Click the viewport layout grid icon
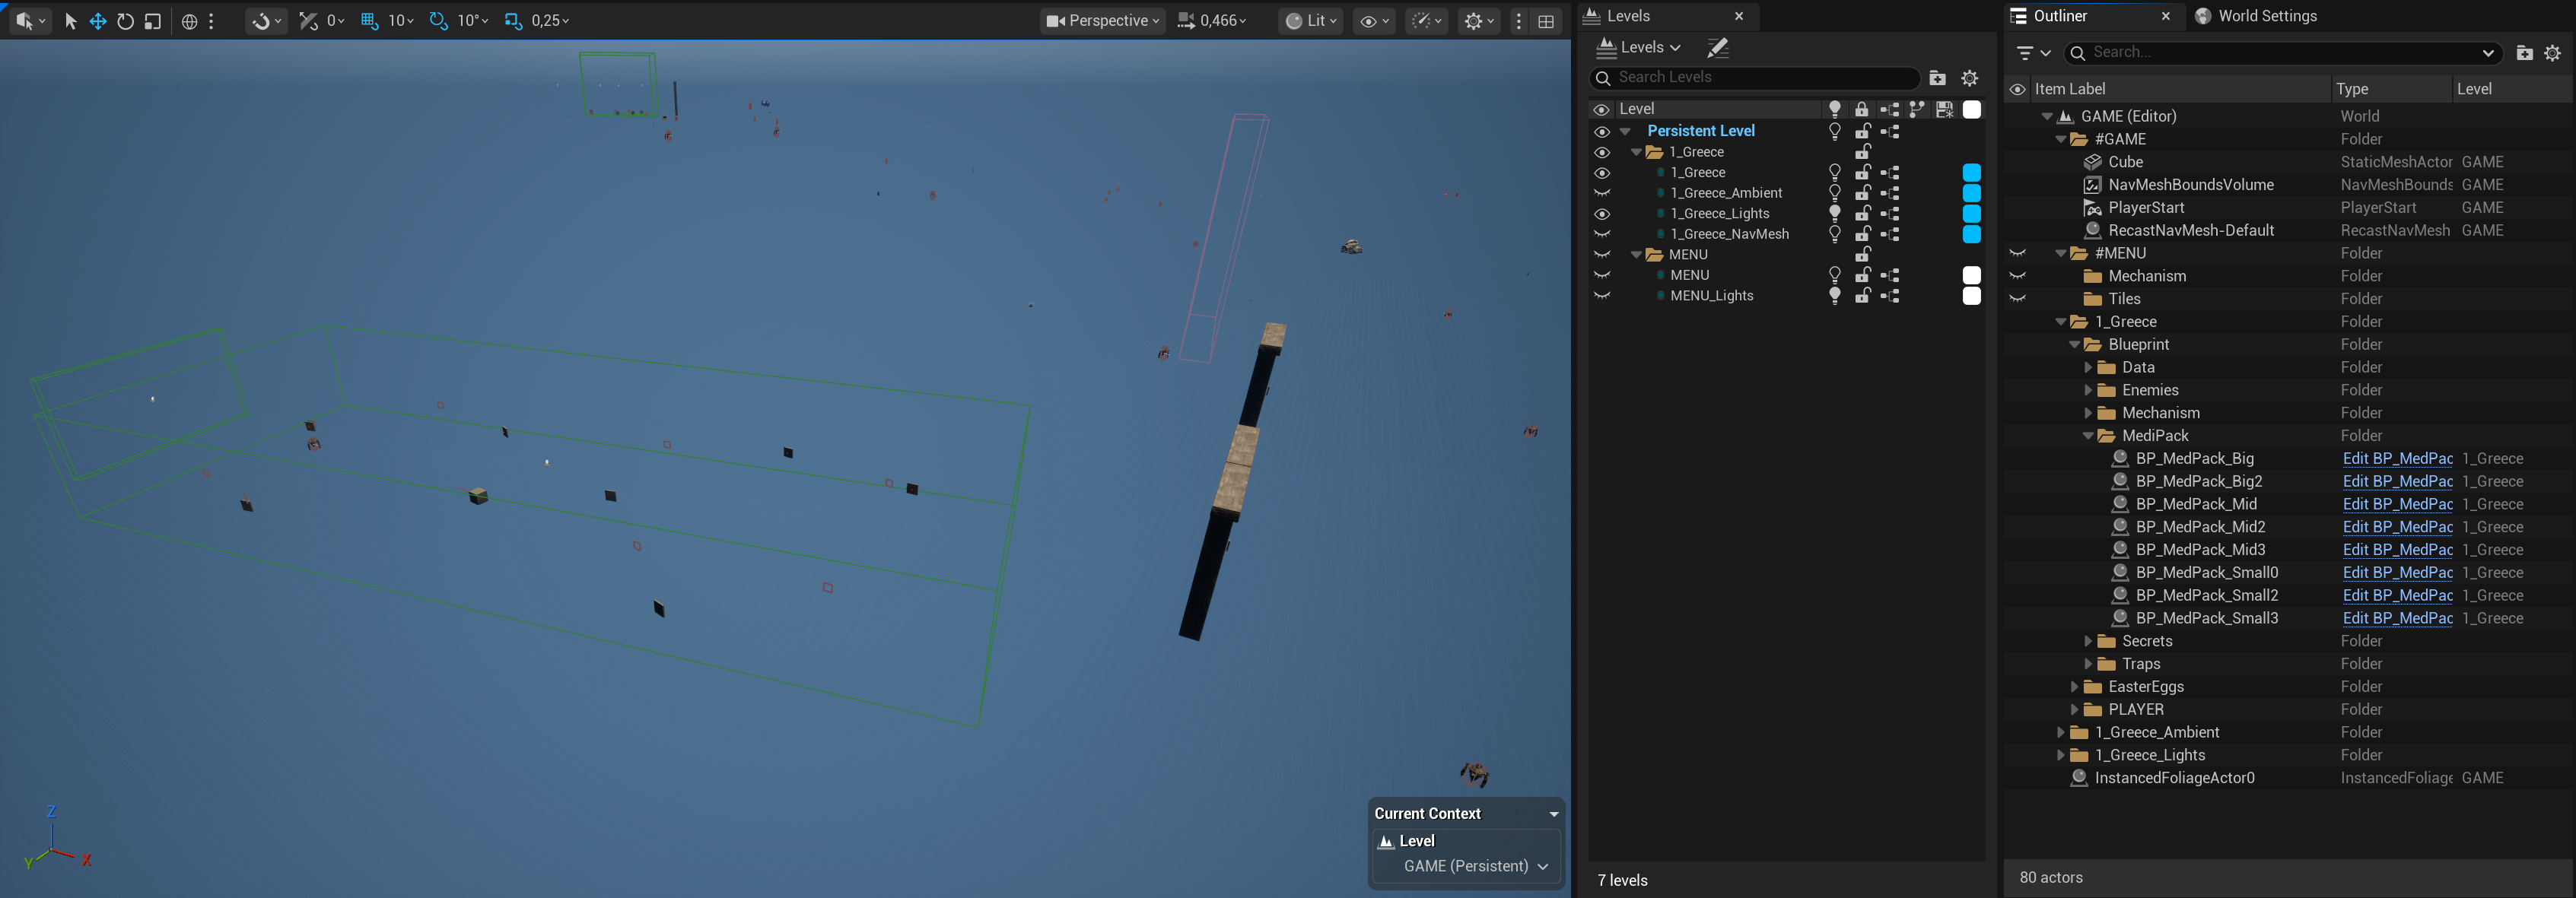2576x898 pixels. (1546, 21)
